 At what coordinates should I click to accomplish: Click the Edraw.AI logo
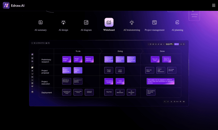tap(6, 5)
